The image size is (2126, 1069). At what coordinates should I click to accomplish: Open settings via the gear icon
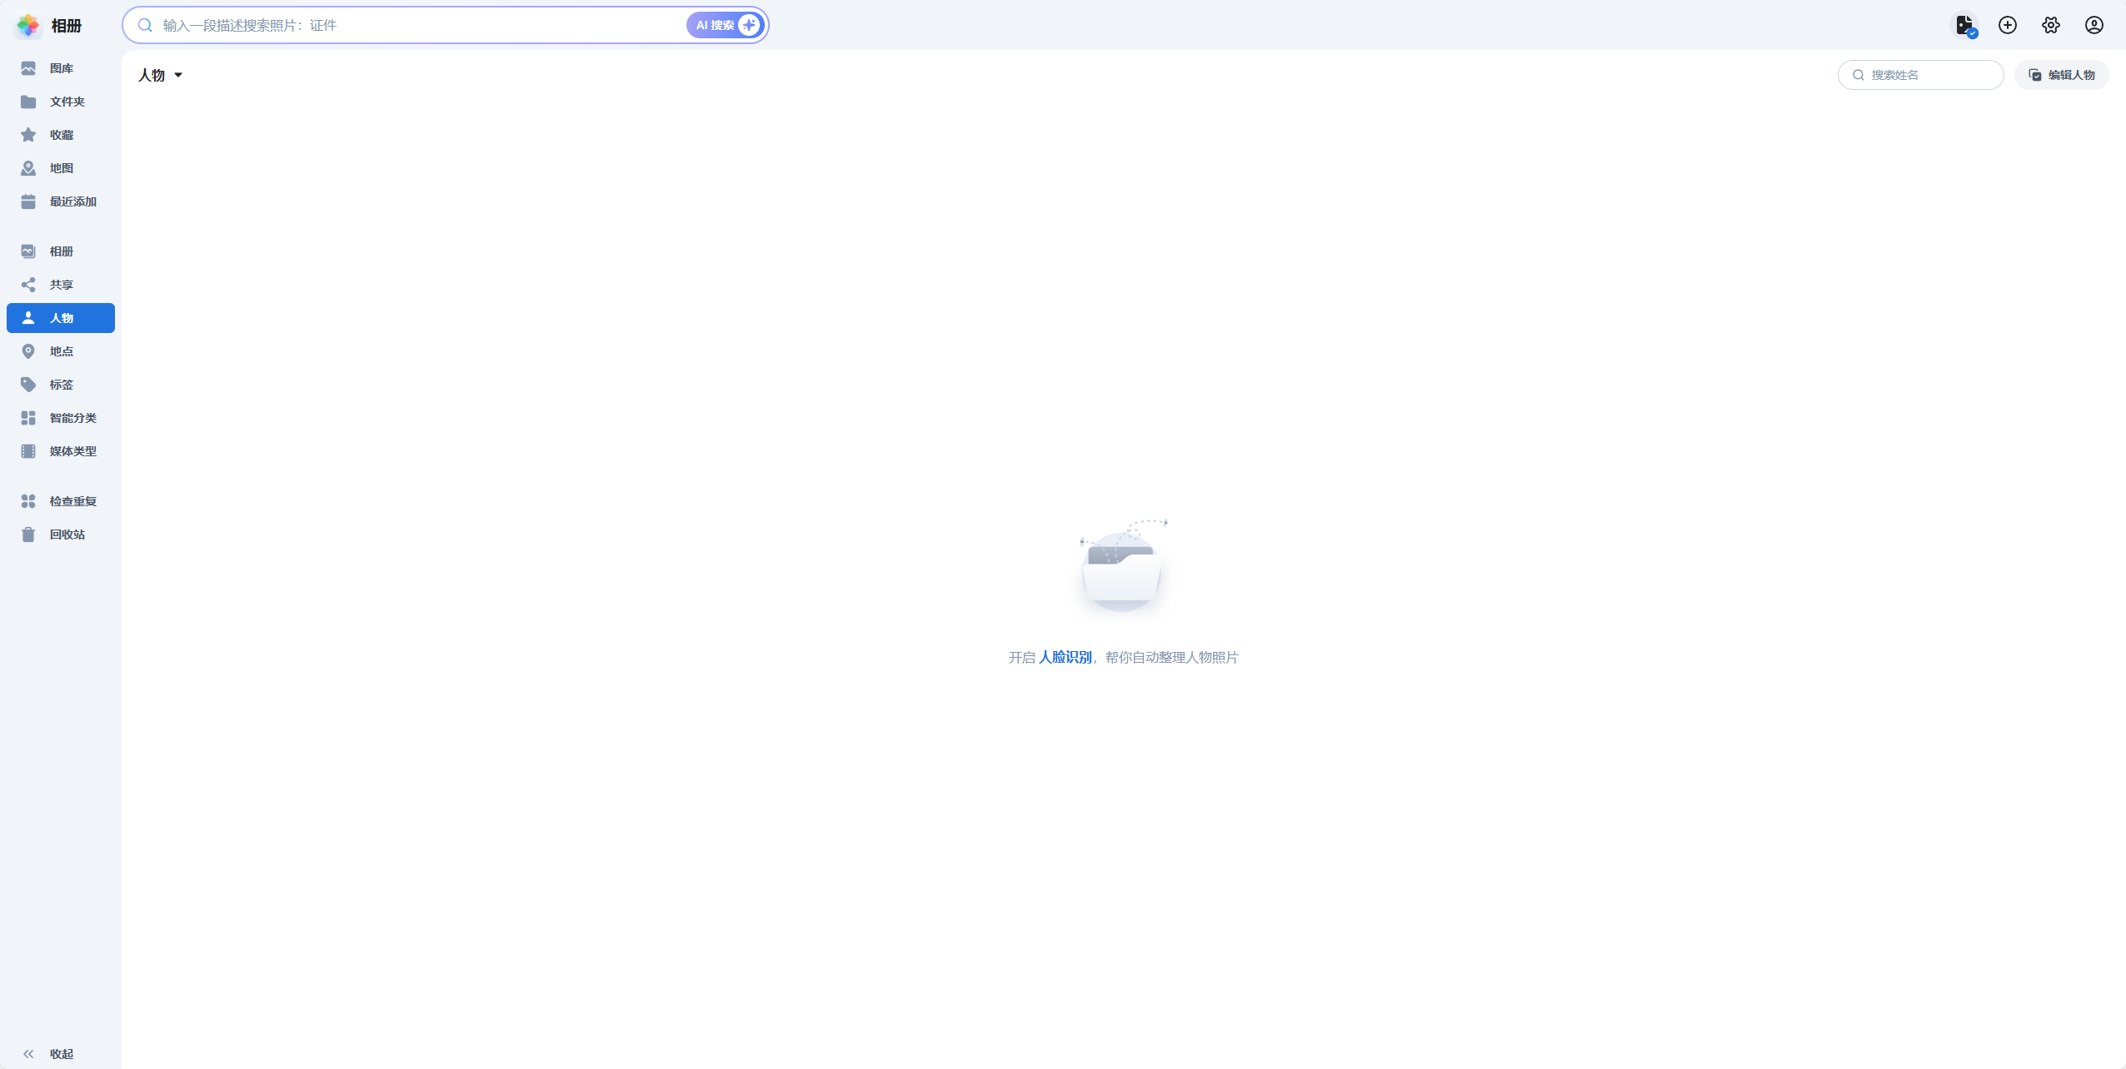pos(2051,25)
